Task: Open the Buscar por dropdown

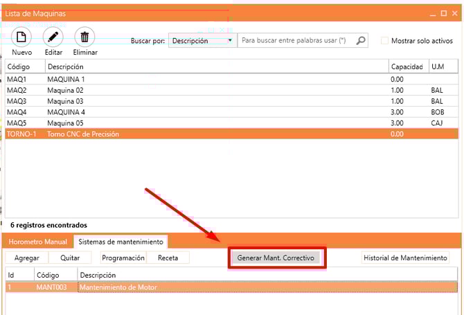Action: 202,41
